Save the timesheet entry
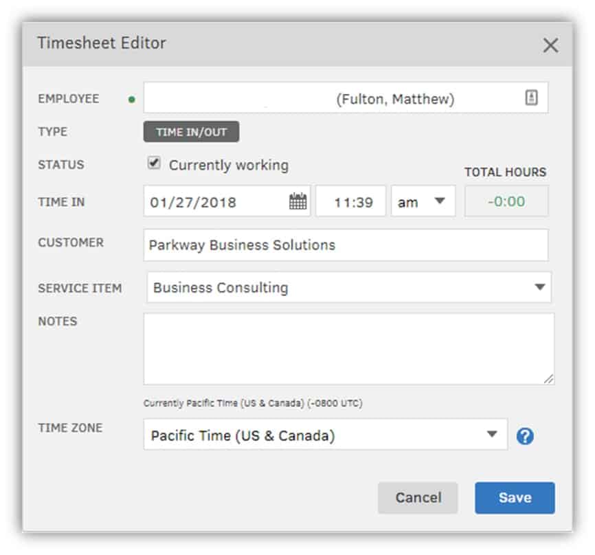This screenshot has width=595, height=555. [515, 498]
